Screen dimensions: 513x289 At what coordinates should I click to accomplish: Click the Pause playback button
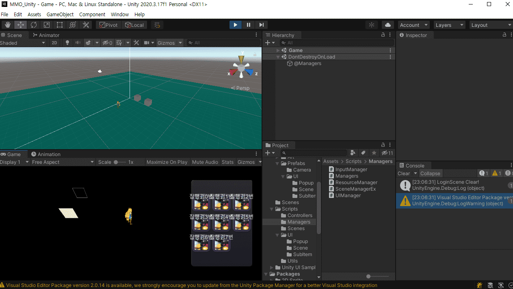[249, 25]
